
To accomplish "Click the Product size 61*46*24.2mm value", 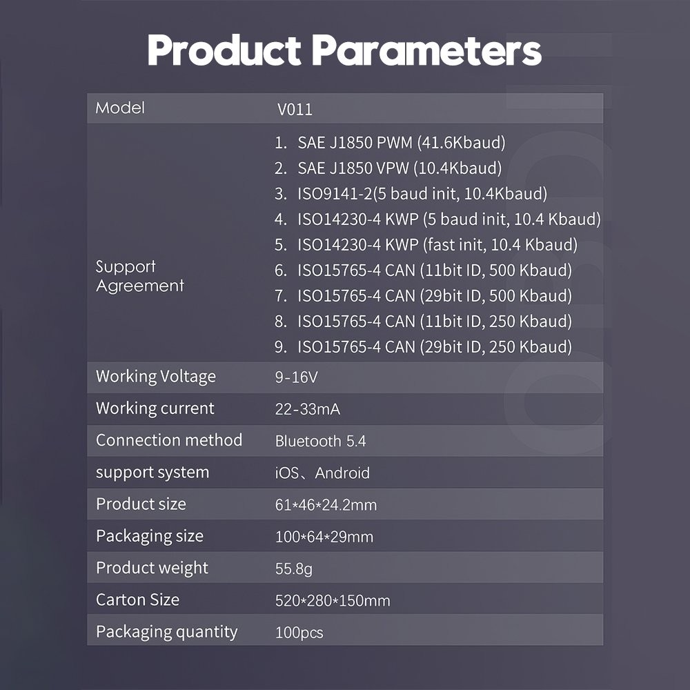I will [326, 505].
